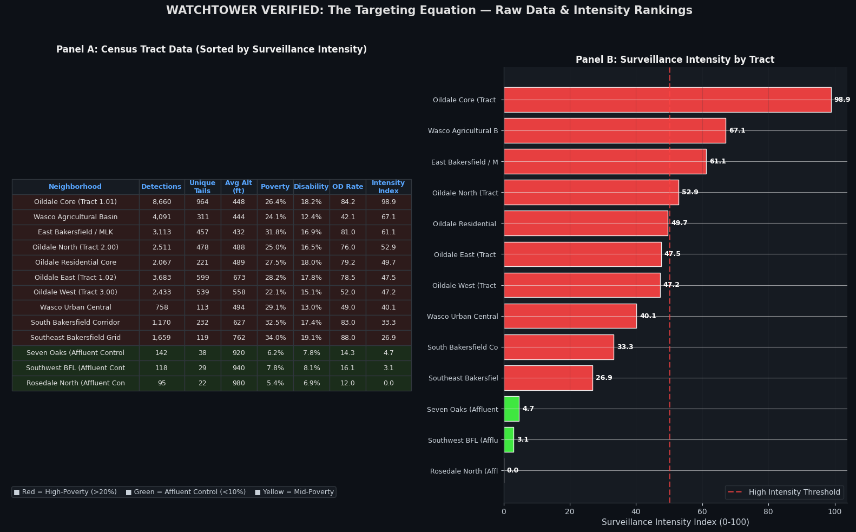Click the Avg Alt (ft) column header

[x=239, y=187]
